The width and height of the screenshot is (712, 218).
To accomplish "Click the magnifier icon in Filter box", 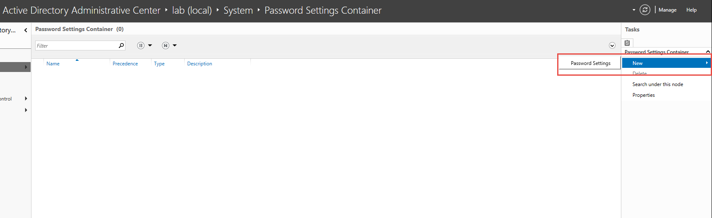I will point(121,46).
